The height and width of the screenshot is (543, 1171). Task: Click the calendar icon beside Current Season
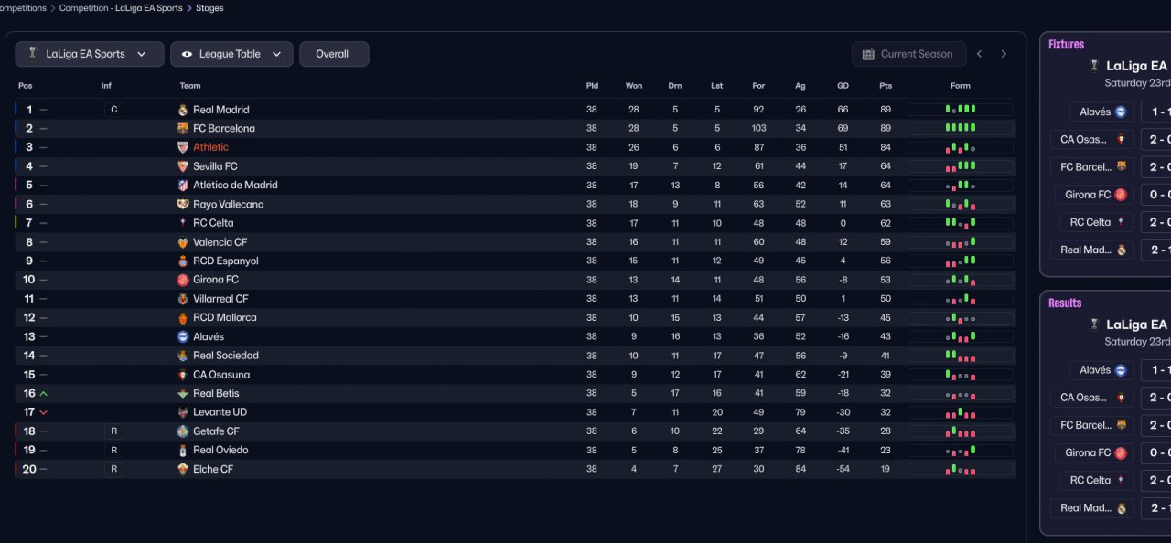point(868,54)
